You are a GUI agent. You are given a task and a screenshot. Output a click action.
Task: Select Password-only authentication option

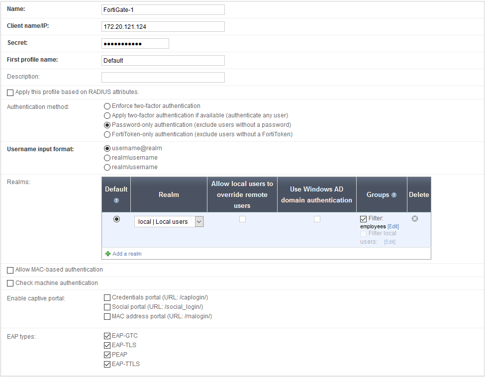click(x=107, y=125)
